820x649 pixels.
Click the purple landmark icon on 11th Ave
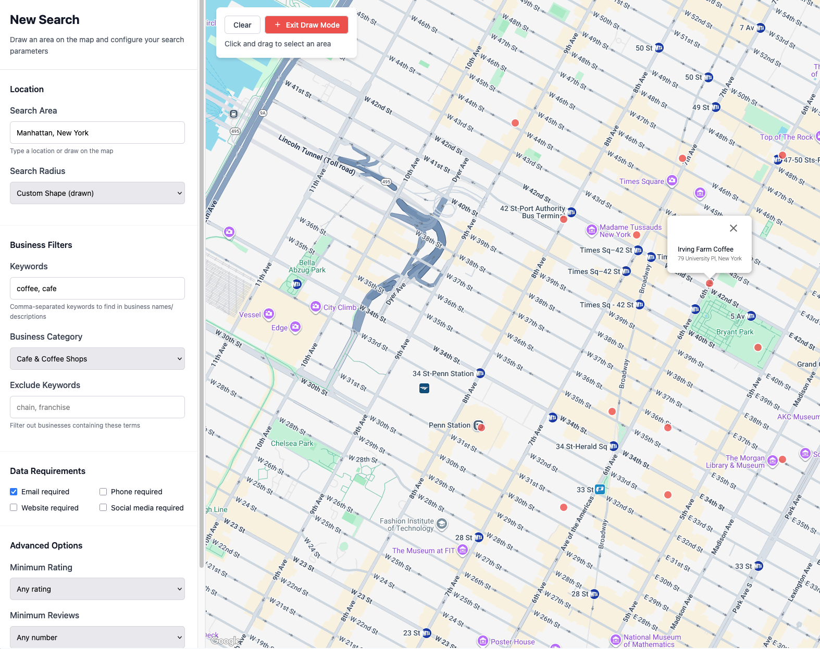[229, 232]
